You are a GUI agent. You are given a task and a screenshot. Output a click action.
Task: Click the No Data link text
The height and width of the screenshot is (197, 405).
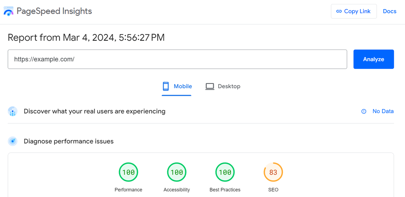click(383, 112)
